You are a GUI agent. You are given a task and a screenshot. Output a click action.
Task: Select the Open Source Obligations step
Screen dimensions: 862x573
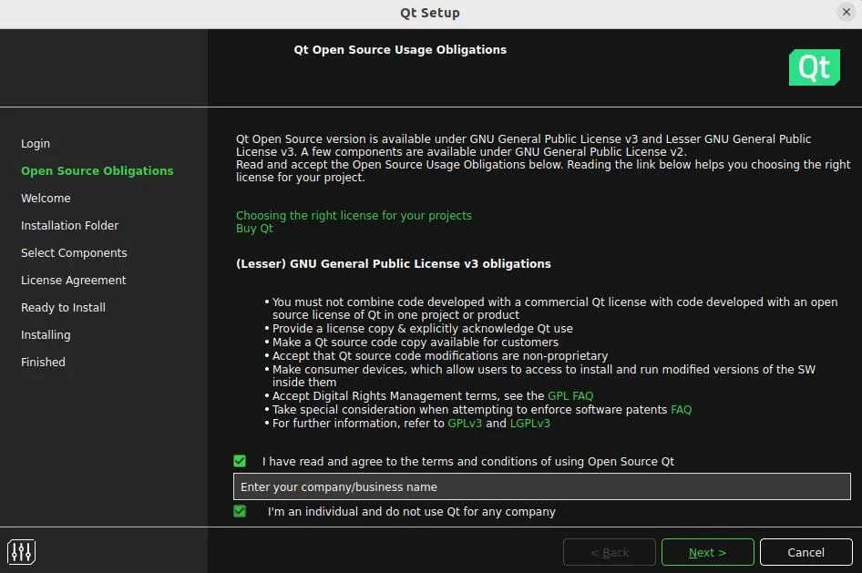point(97,170)
